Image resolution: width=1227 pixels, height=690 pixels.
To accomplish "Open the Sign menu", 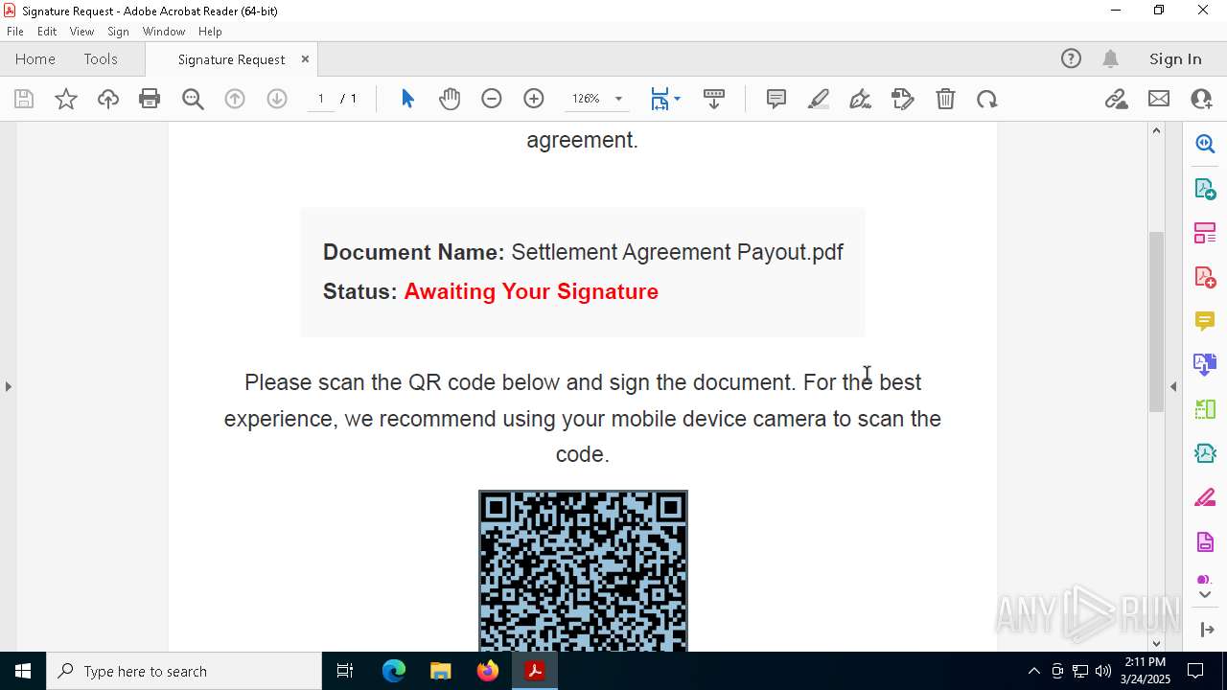I will point(119,31).
